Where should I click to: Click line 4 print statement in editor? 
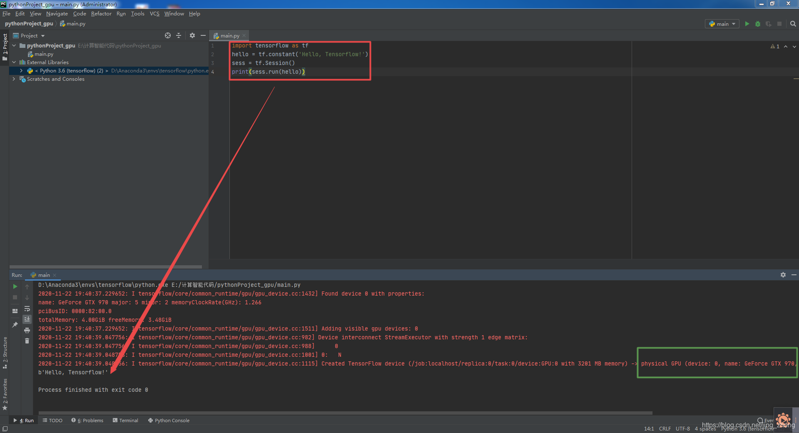tap(269, 72)
